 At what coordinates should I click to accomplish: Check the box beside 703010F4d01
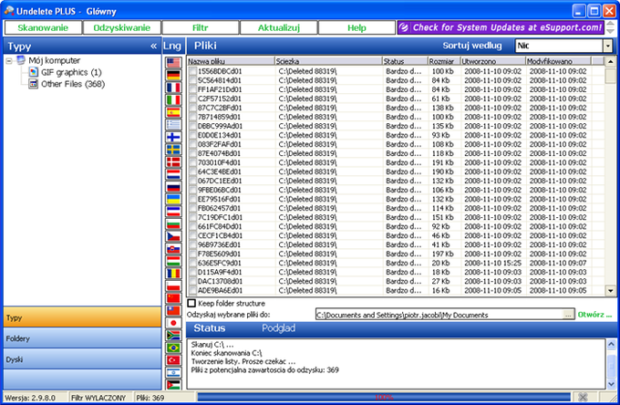192,162
